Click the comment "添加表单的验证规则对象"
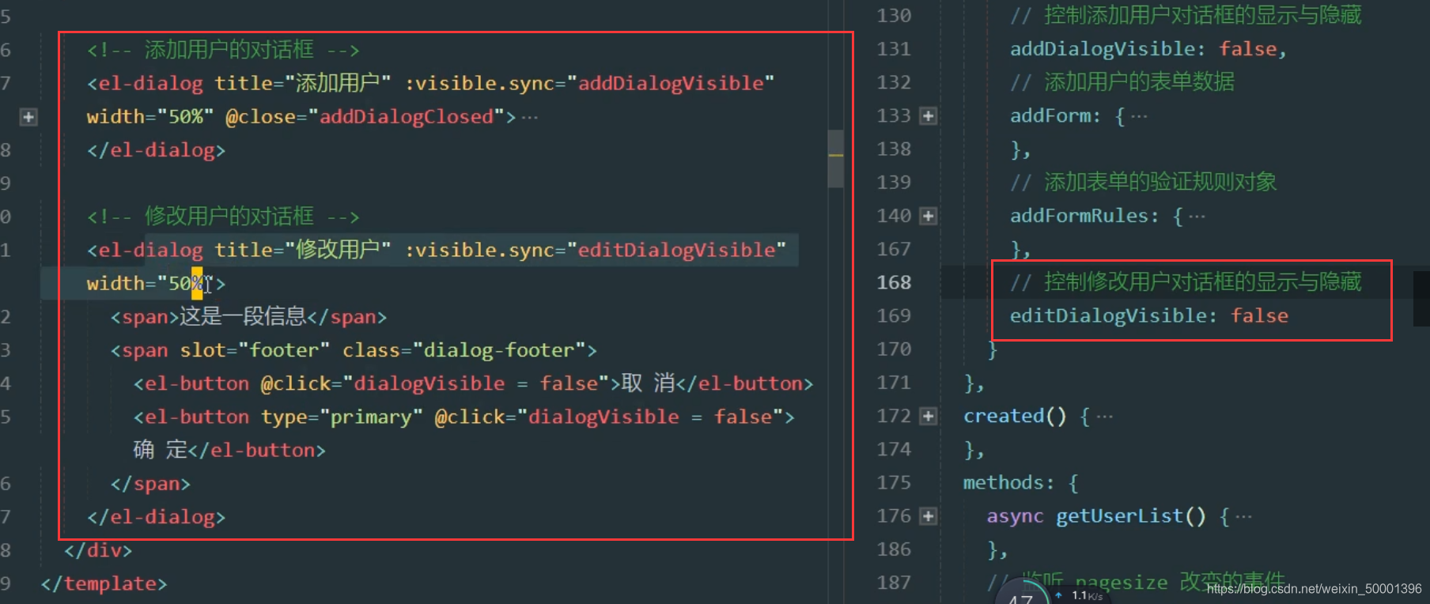 [x=1144, y=183]
